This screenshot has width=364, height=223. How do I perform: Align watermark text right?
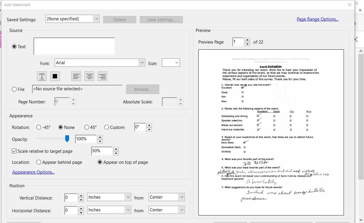(x=102, y=76)
